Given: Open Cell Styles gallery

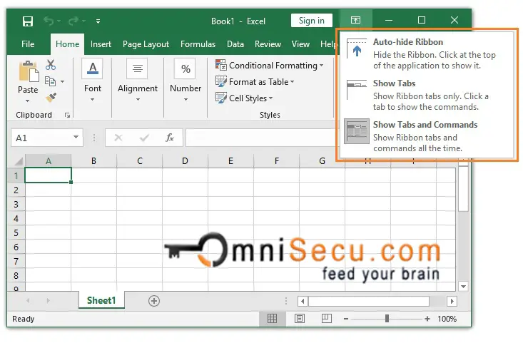Looking at the screenshot, I should tap(244, 98).
